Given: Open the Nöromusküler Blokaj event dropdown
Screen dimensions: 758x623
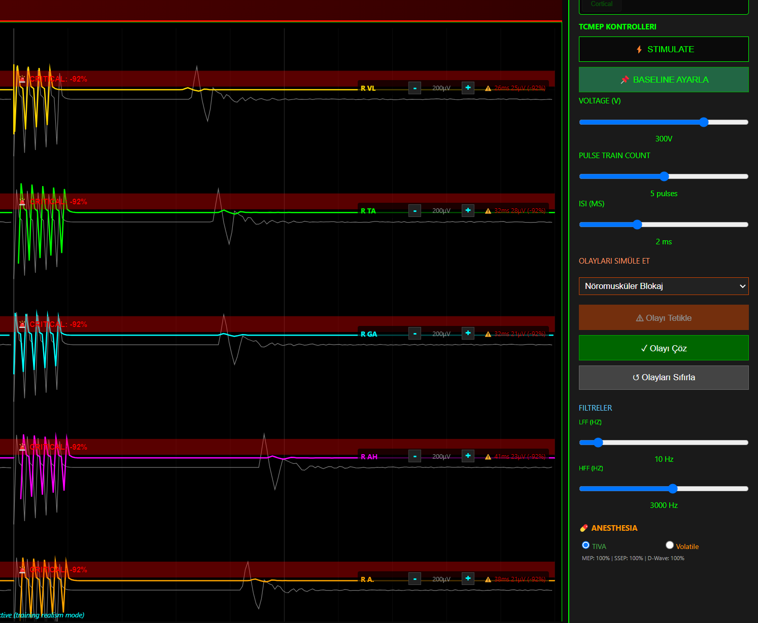Looking at the screenshot, I should point(664,286).
